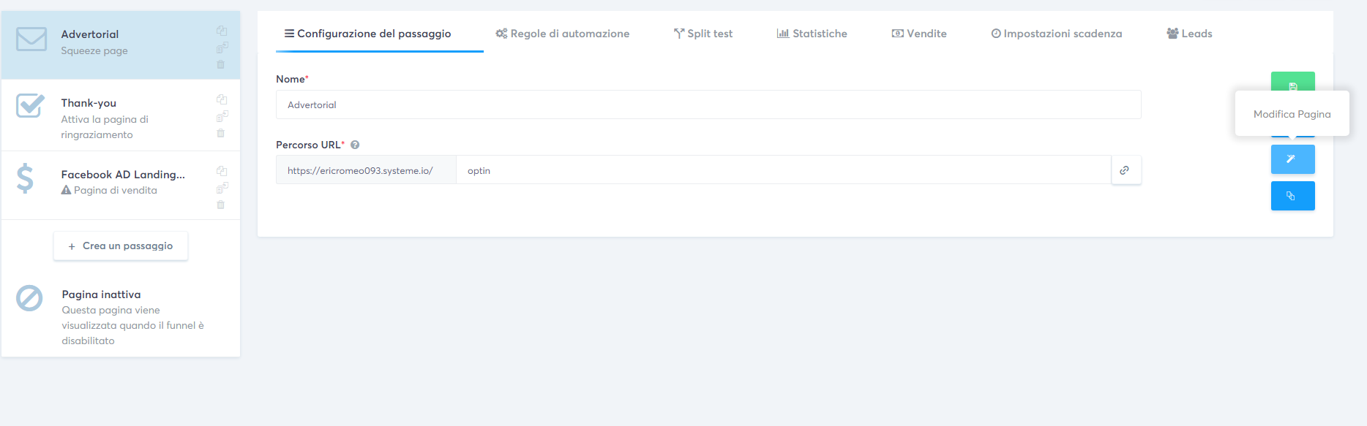Click the green save button
The image size is (1367, 426).
click(1292, 81)
